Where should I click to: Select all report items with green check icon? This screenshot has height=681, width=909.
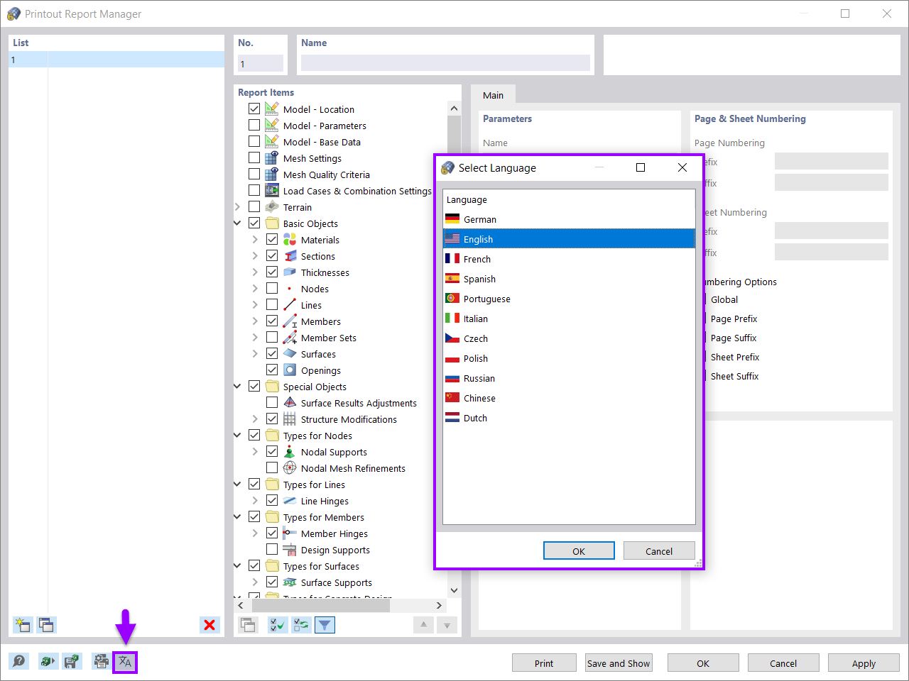click(x=278, y=625)
